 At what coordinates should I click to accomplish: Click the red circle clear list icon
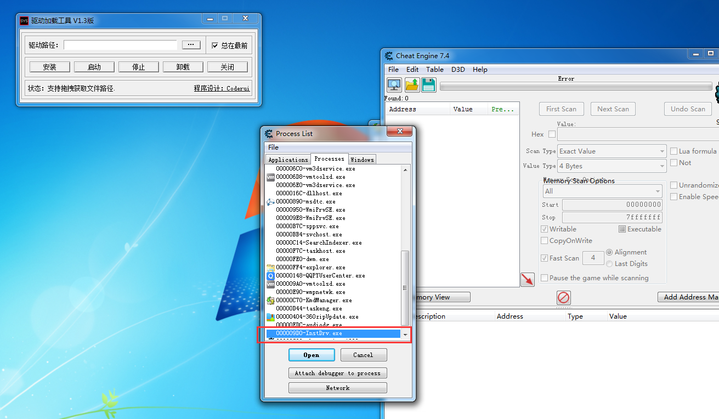point(564,297)
